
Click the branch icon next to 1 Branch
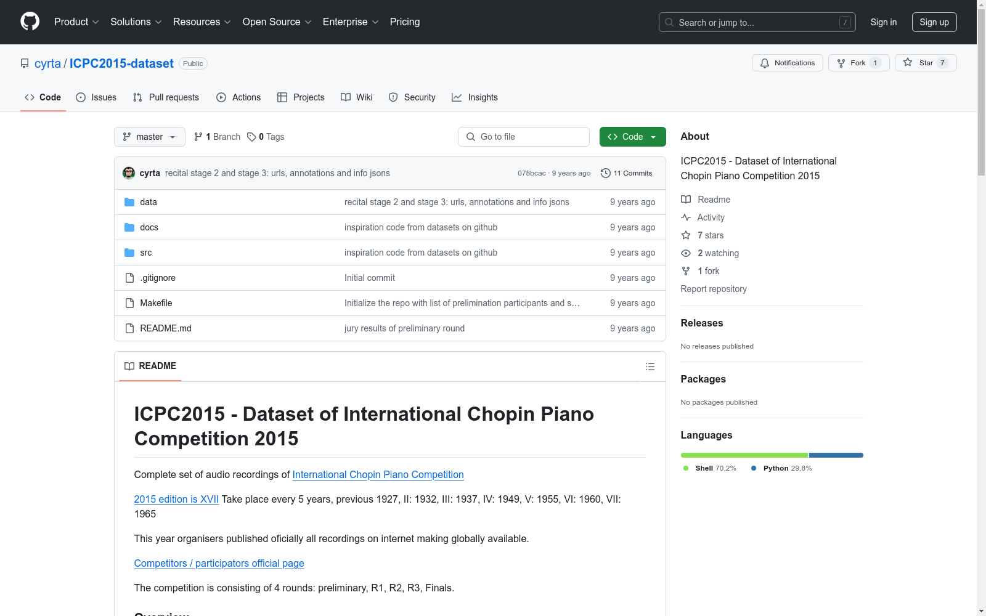198,137
